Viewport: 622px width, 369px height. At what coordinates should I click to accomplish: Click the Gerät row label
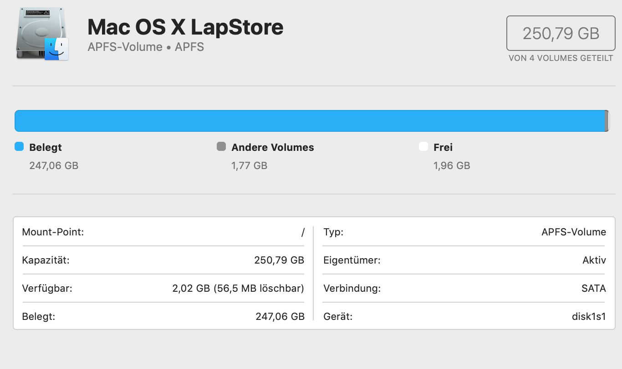[x=338, y=316]
